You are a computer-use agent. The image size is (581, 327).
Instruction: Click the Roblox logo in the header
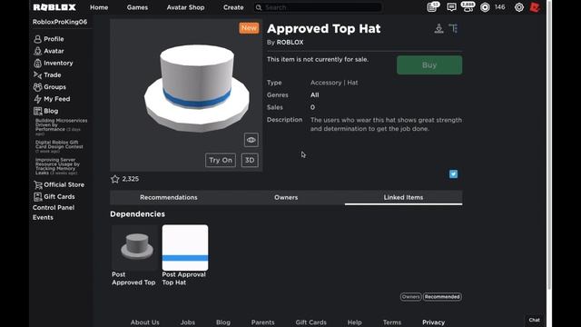54,7
